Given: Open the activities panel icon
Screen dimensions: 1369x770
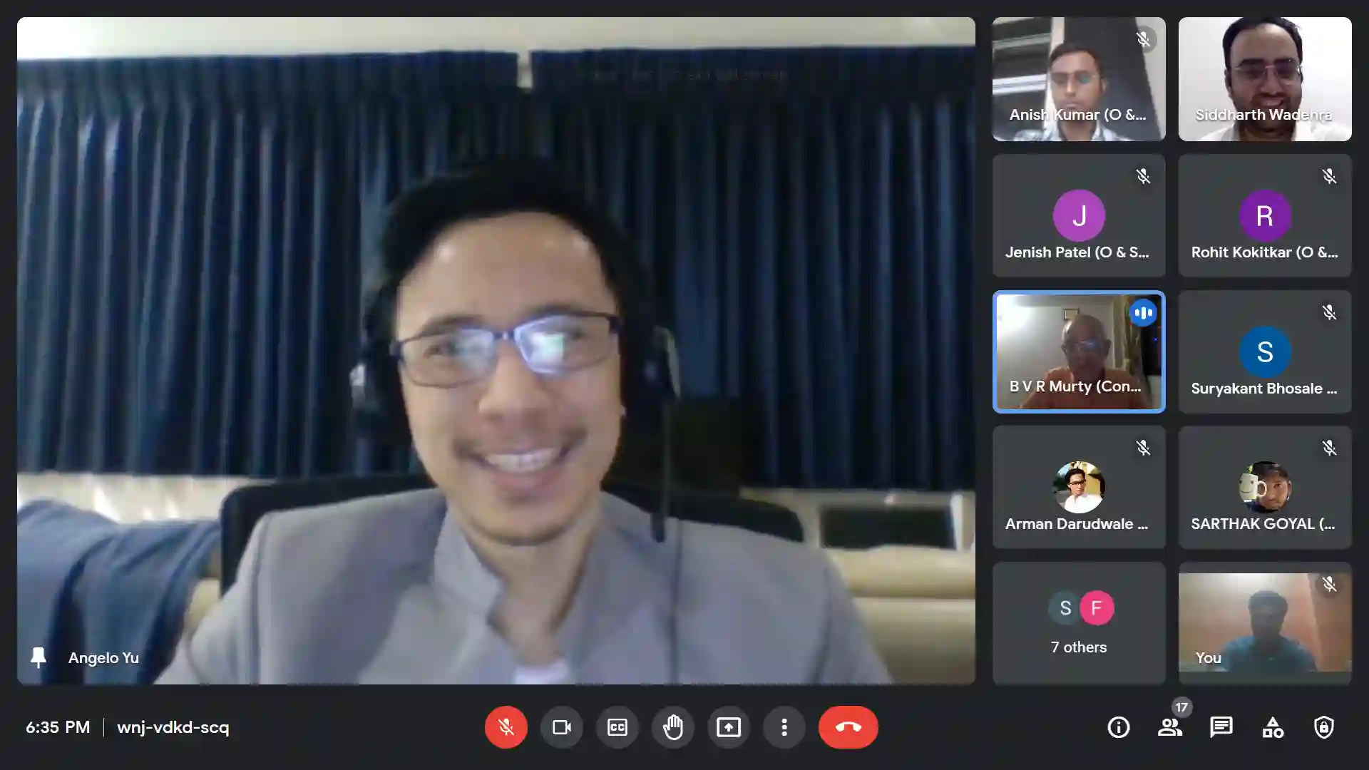Looking at the screenshot, I should 1273,727.
